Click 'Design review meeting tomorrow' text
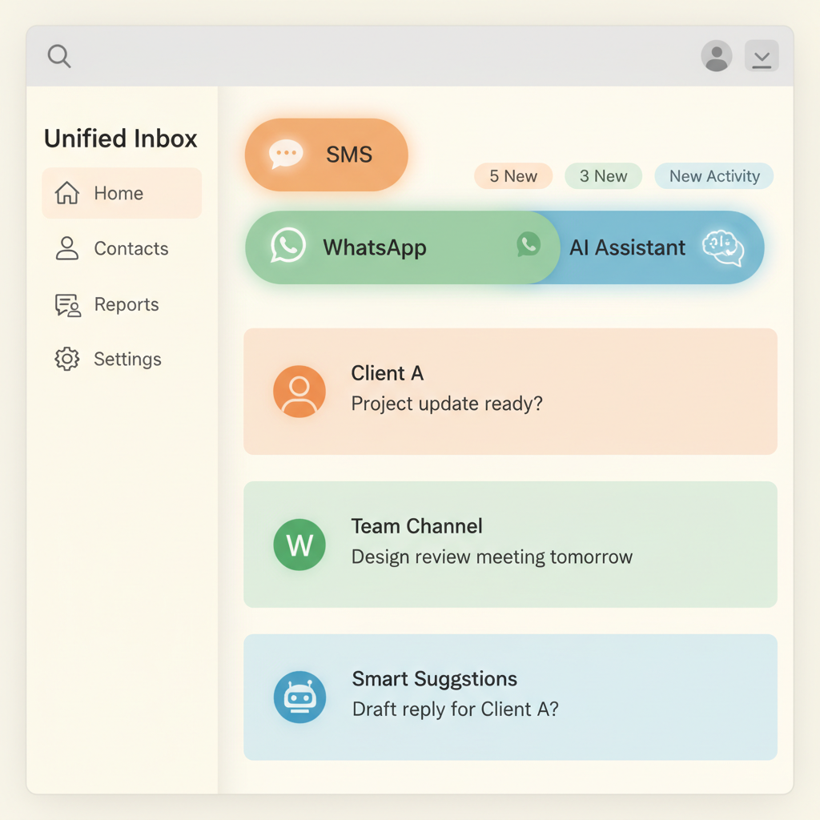Image resolution: width=820 pixels, height=820 pixels. coord(492,557)
